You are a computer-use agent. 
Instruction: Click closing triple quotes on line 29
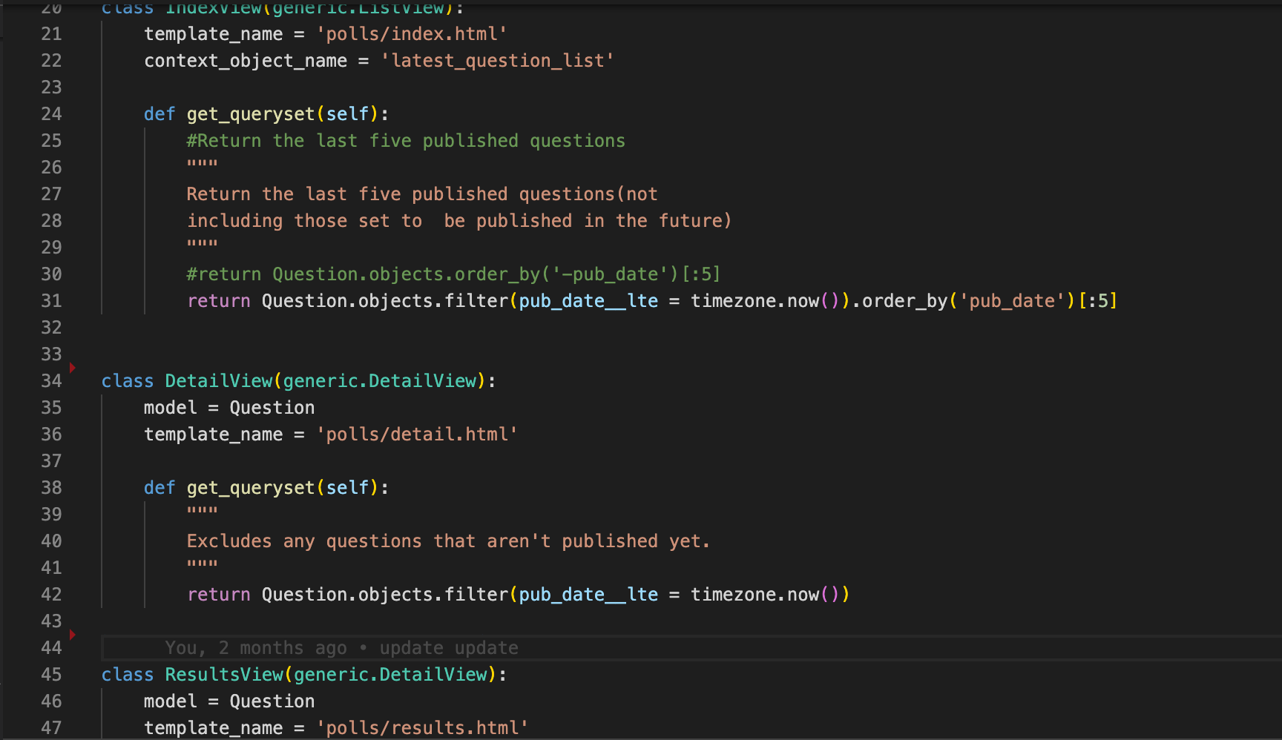coord(203,245)
